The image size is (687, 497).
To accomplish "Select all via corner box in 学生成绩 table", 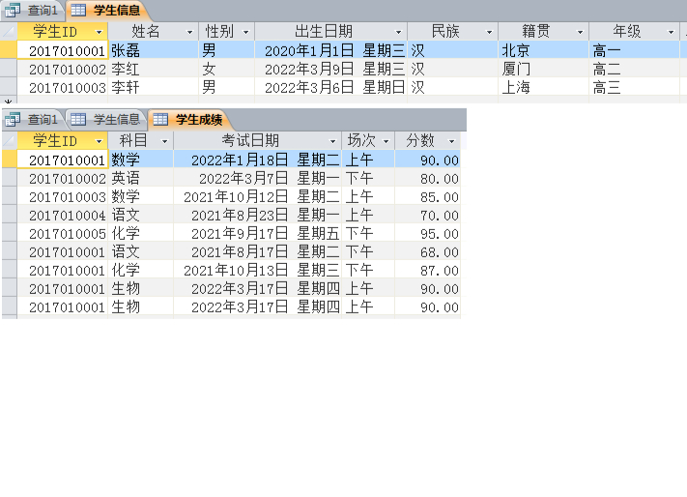I will pyautogui.click(x=10, y=140).
